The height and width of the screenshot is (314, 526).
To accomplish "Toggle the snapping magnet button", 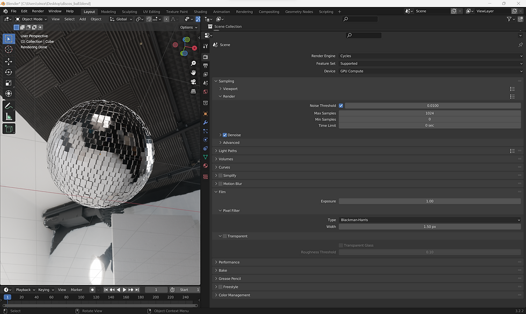I will [x=149, y=19].
